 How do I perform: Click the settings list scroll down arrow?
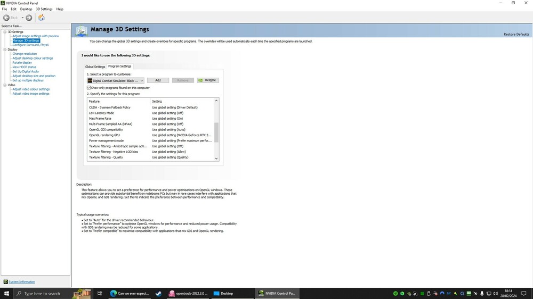[216, 158]
